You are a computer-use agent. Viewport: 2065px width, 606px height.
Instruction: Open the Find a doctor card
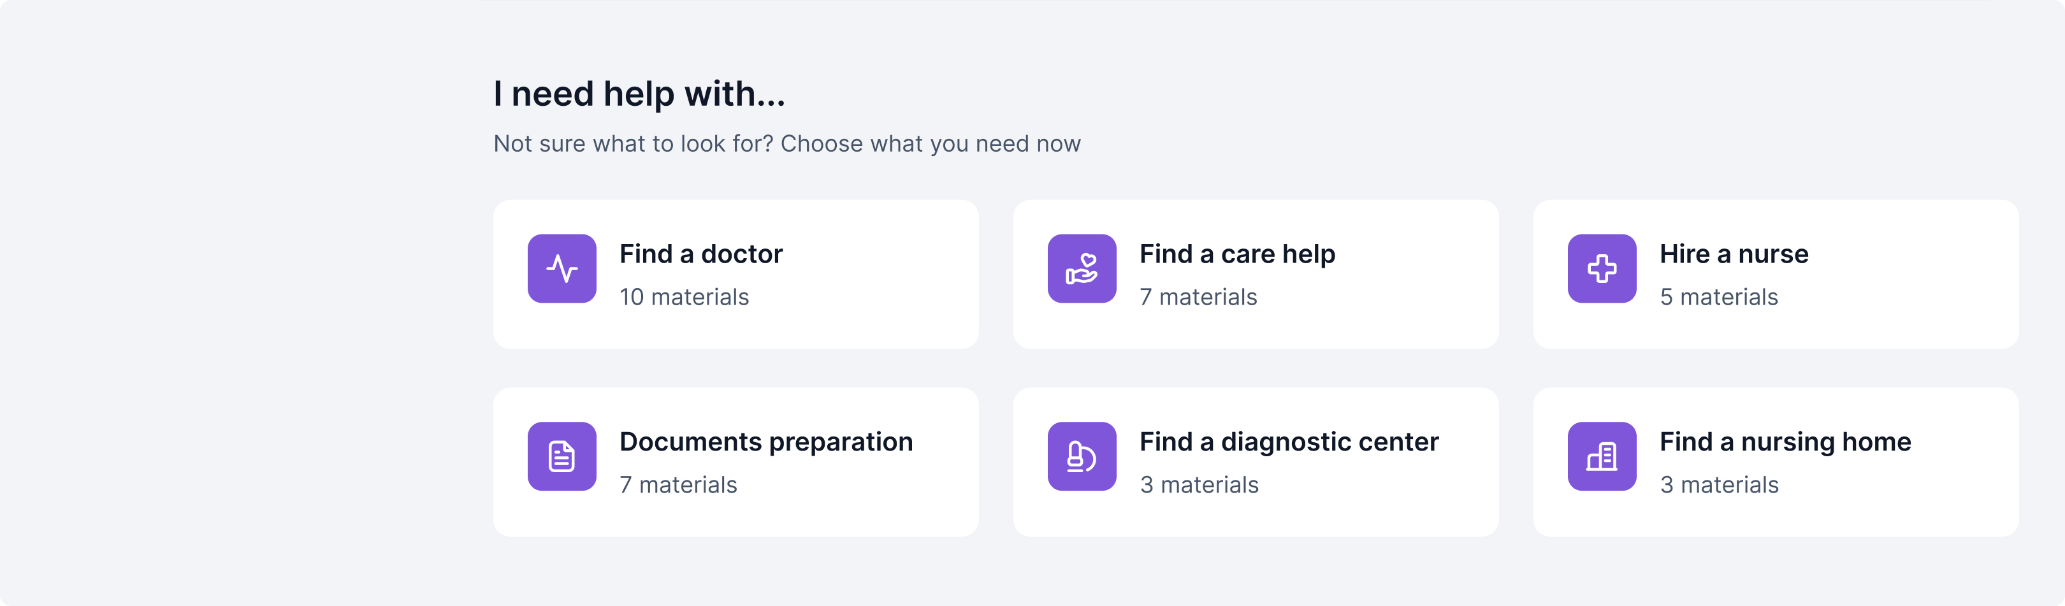[735, 274]
